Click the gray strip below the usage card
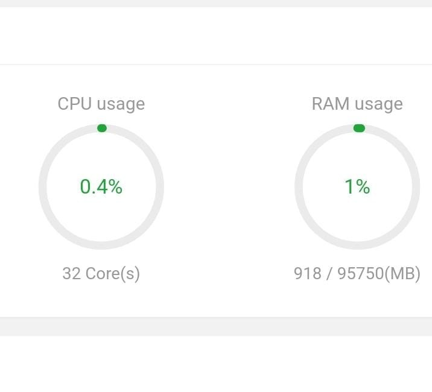This screenshot has width=432, height=392. point(216,327)
